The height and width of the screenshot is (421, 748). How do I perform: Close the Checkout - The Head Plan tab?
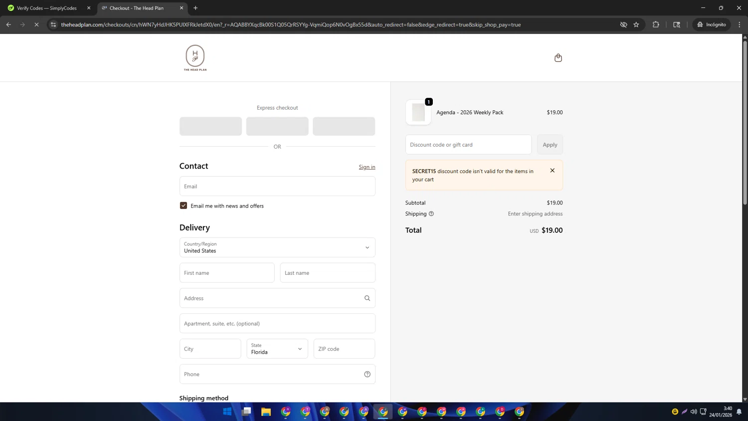point(182,8)
